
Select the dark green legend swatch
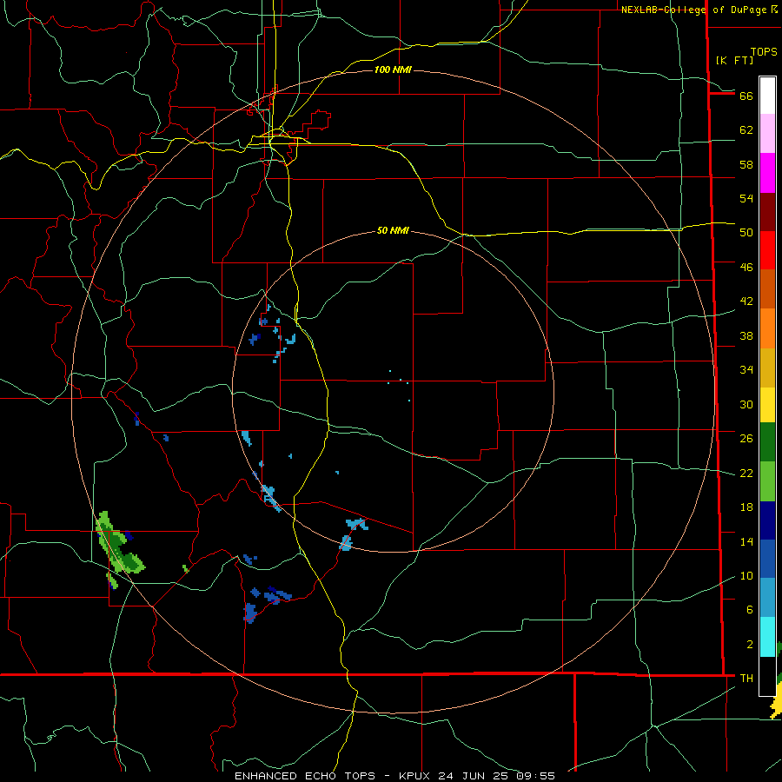point(767,442)
